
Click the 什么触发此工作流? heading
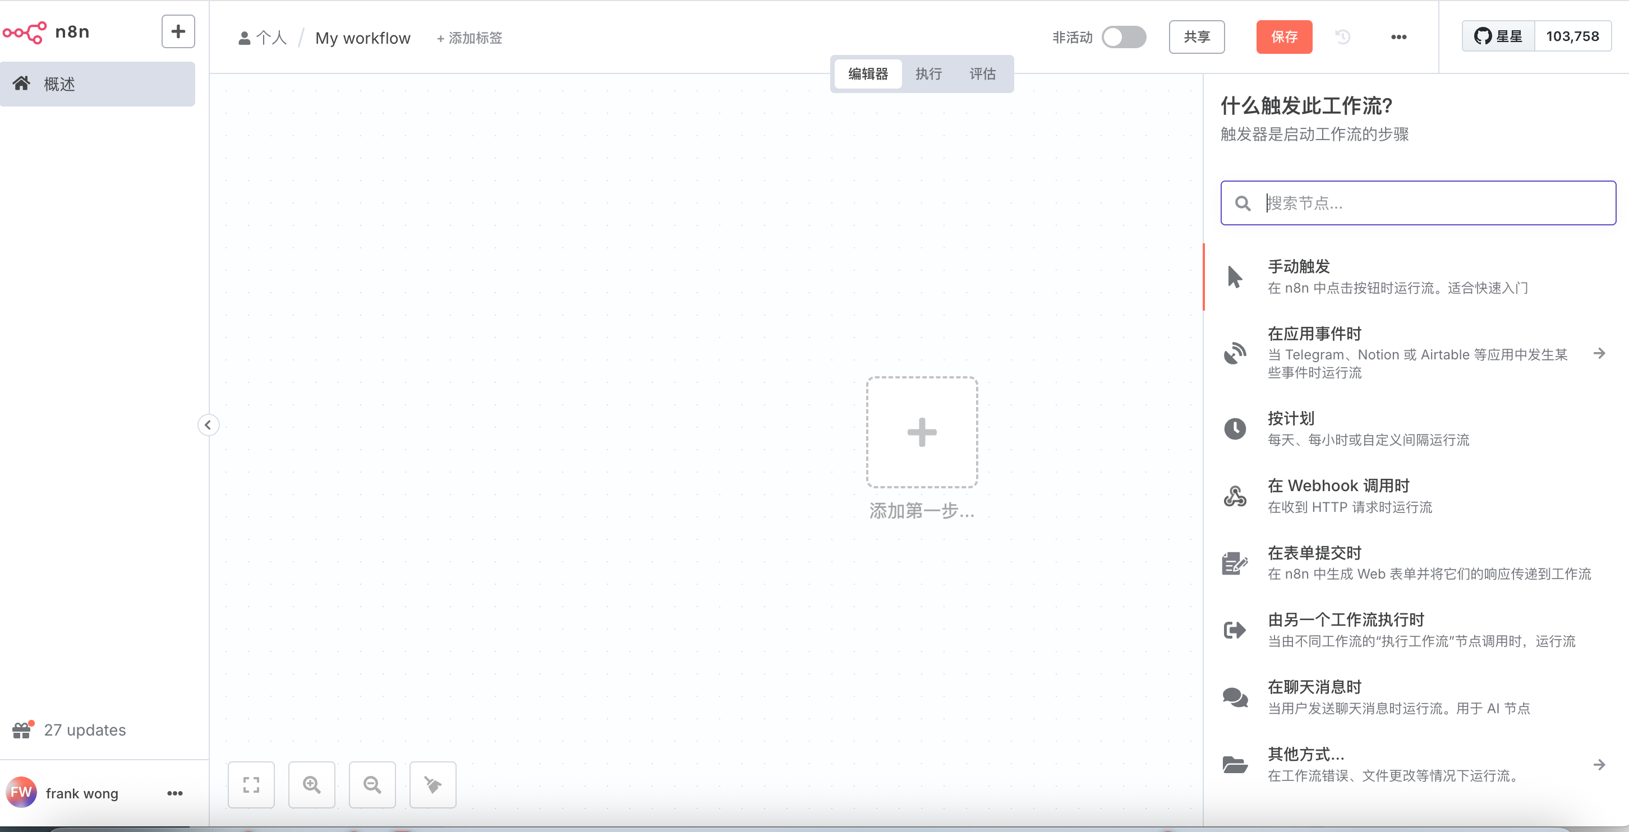1306,106
